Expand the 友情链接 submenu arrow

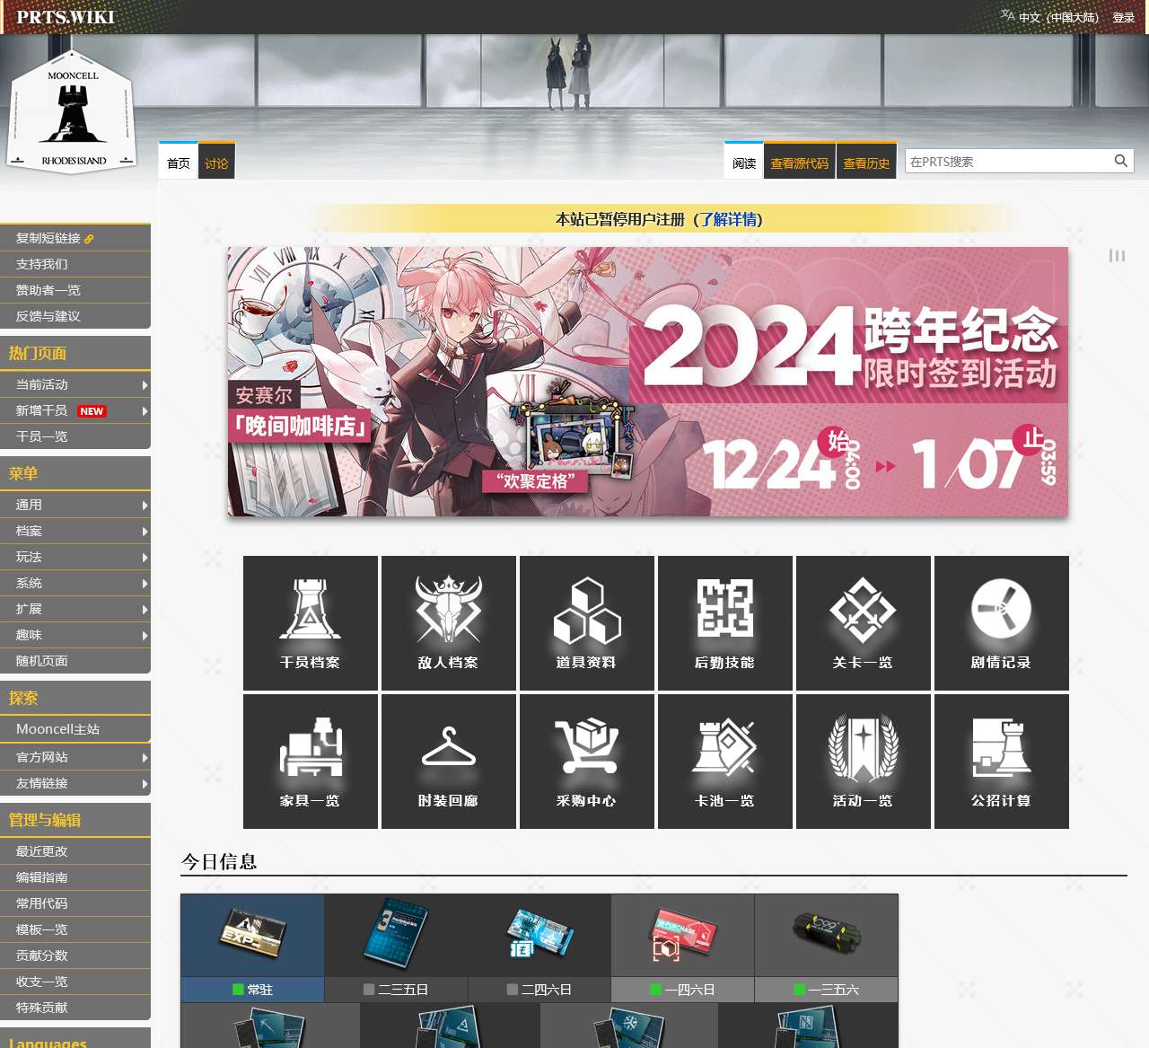145,783
